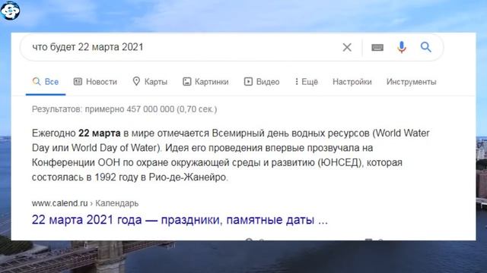487x273 pixels.
Task: Open the on-screen keyboard icon
Action: coord(377,47)
